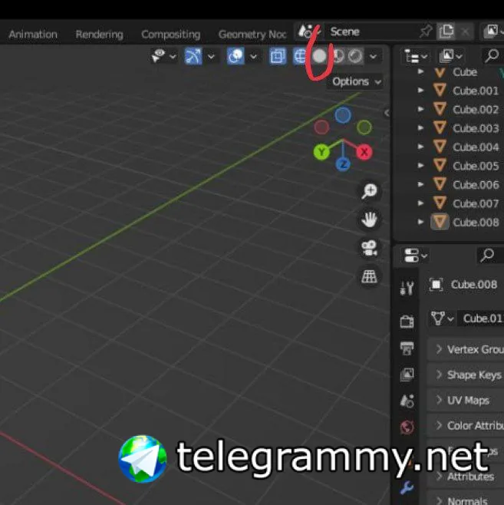Click Cube.006 mesh icon
The image size is (504, 505).
(440, 184)
